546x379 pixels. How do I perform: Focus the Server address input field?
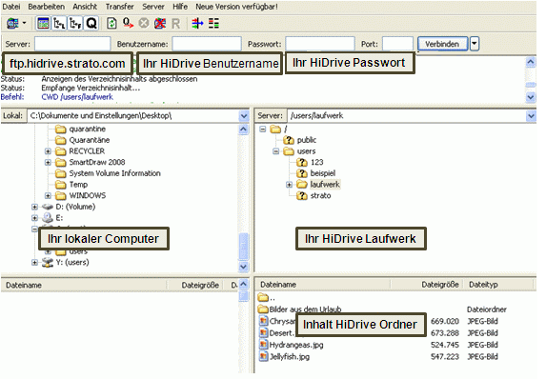(72, 44)
